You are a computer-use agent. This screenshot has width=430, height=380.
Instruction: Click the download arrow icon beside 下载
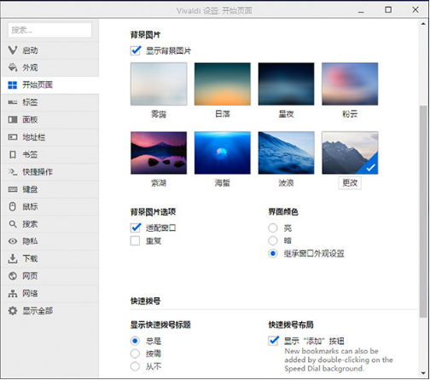13,258
